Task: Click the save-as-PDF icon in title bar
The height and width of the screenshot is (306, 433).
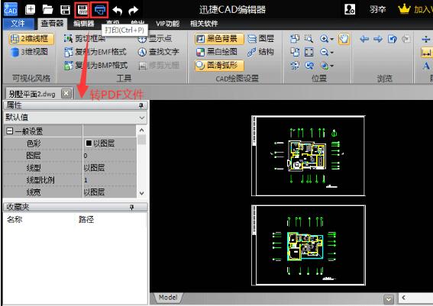Action: pyautogui.click(x=82, y=10)
